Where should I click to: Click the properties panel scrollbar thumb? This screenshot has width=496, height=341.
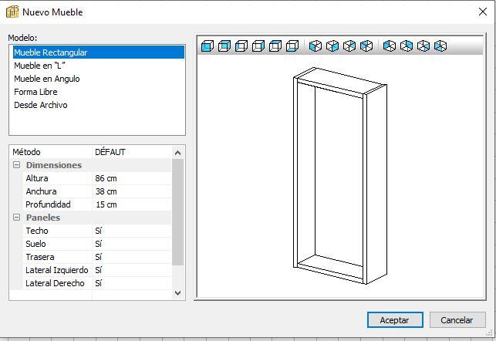(177, 212)
